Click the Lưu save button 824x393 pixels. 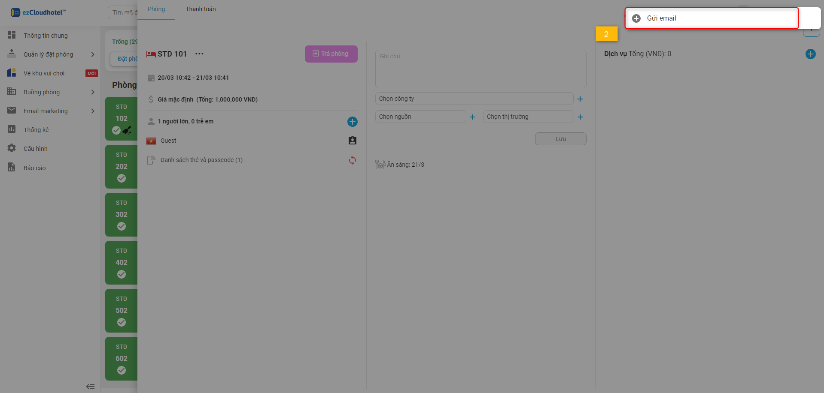[x=560, y=139]
